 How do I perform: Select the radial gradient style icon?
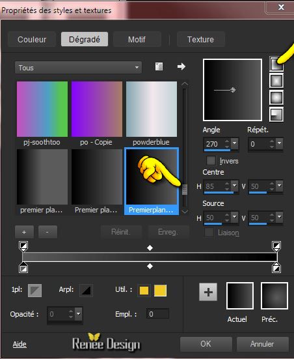coord(276,114)
